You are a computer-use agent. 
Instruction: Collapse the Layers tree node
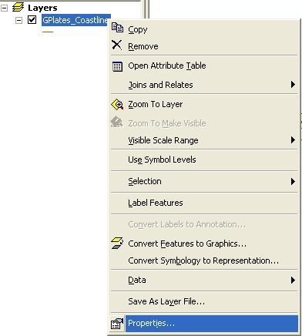click(x=4, y=8)
